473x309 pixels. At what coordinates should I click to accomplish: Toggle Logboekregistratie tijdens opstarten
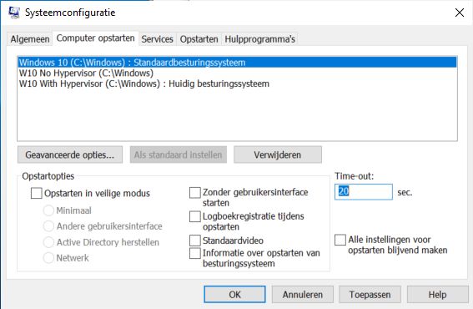[x=195, y=216]
